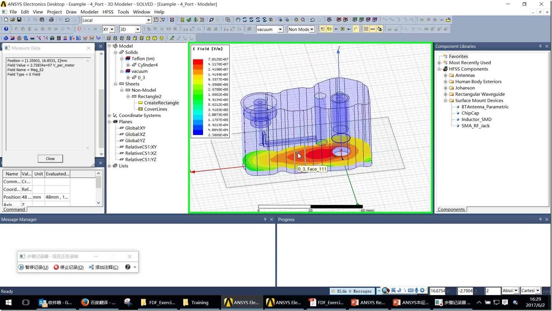Open the Draw menu
The image size is (552, 311).
point(71,12)
